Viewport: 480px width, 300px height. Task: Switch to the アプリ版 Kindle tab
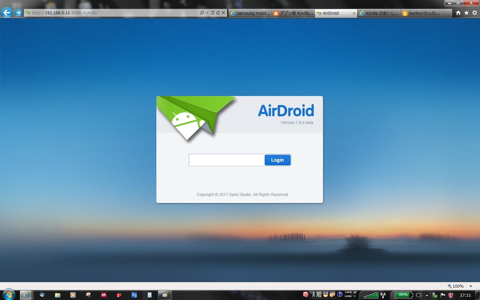click(293, 13)
